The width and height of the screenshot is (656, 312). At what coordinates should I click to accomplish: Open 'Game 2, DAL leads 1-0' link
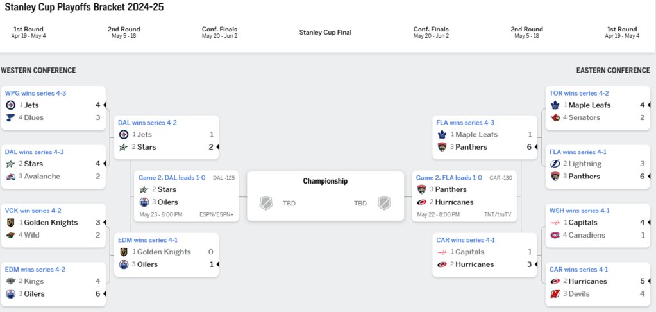point(172,178)
